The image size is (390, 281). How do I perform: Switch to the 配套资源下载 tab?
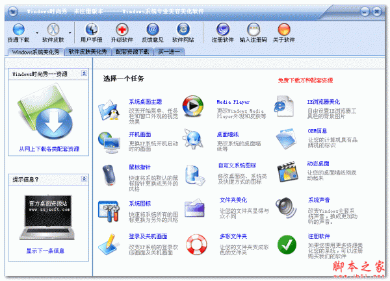click(133, 52)
